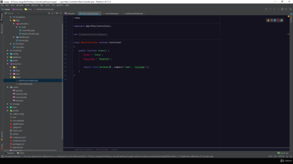Click the colored VCS/structure icon in toolbar
Viewport: 293px width, 164px height.
282,9
